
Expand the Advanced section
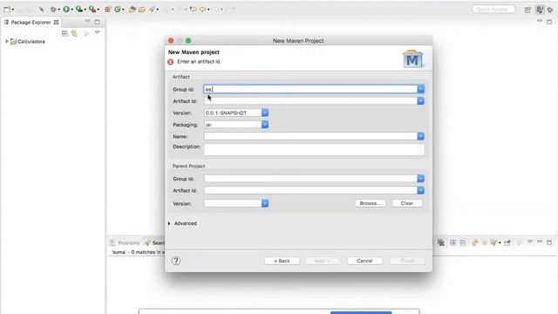(x=169, y=223)
